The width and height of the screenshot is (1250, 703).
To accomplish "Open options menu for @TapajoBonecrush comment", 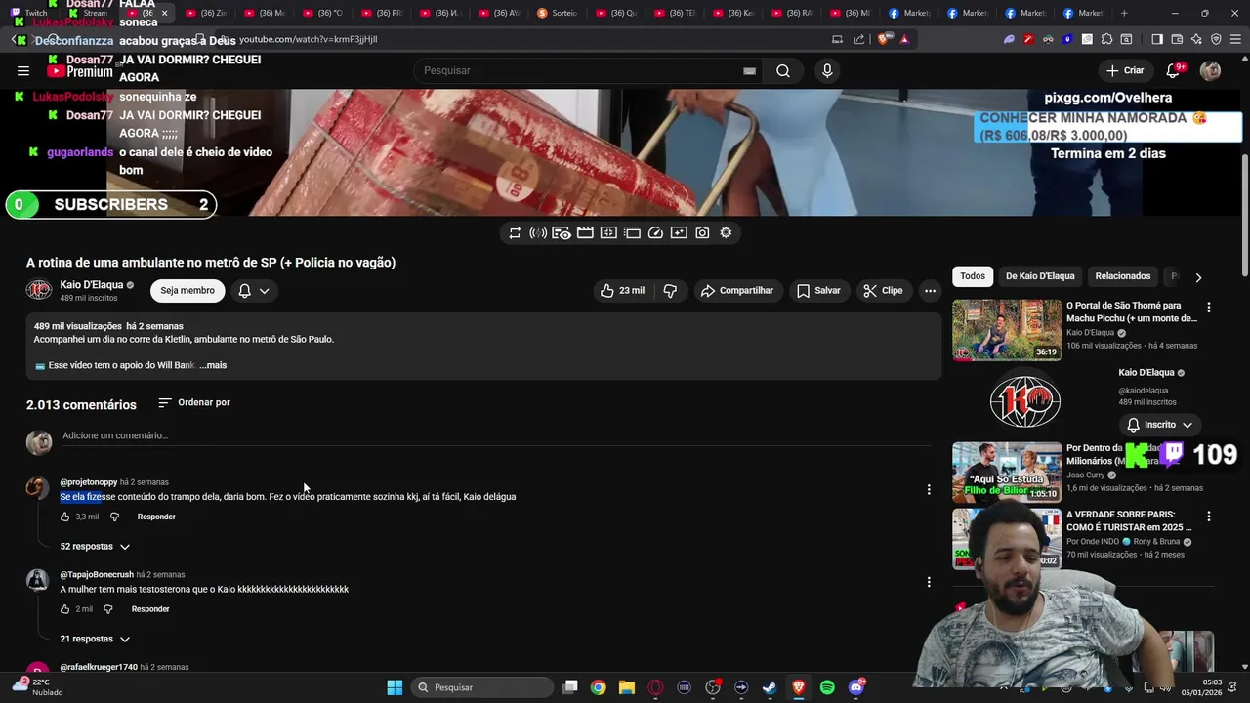I will (929, 582).
